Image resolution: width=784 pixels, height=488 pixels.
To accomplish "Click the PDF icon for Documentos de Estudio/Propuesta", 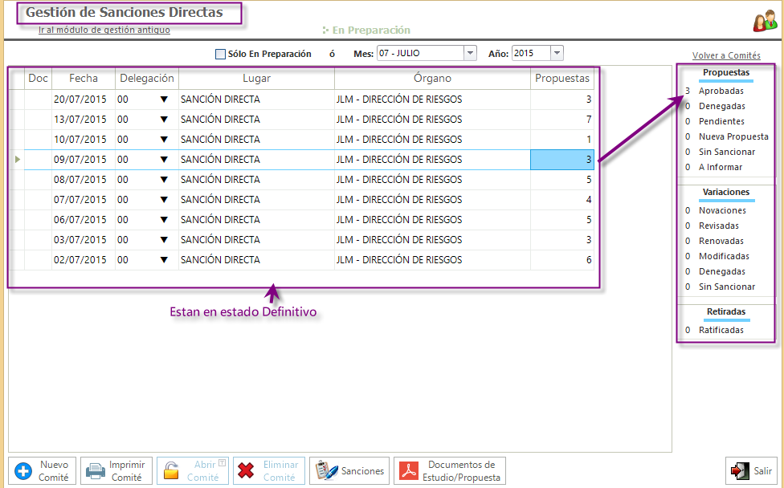I will point(412,471).
